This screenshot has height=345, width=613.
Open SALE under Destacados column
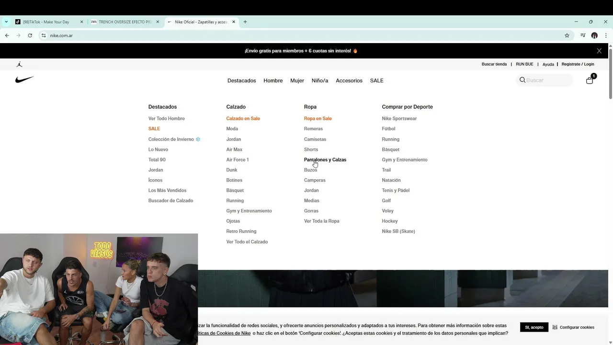(x=154, y=129)
